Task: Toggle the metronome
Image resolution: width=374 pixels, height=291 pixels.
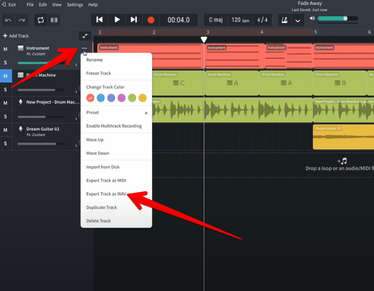Action: tap(284, 20)
